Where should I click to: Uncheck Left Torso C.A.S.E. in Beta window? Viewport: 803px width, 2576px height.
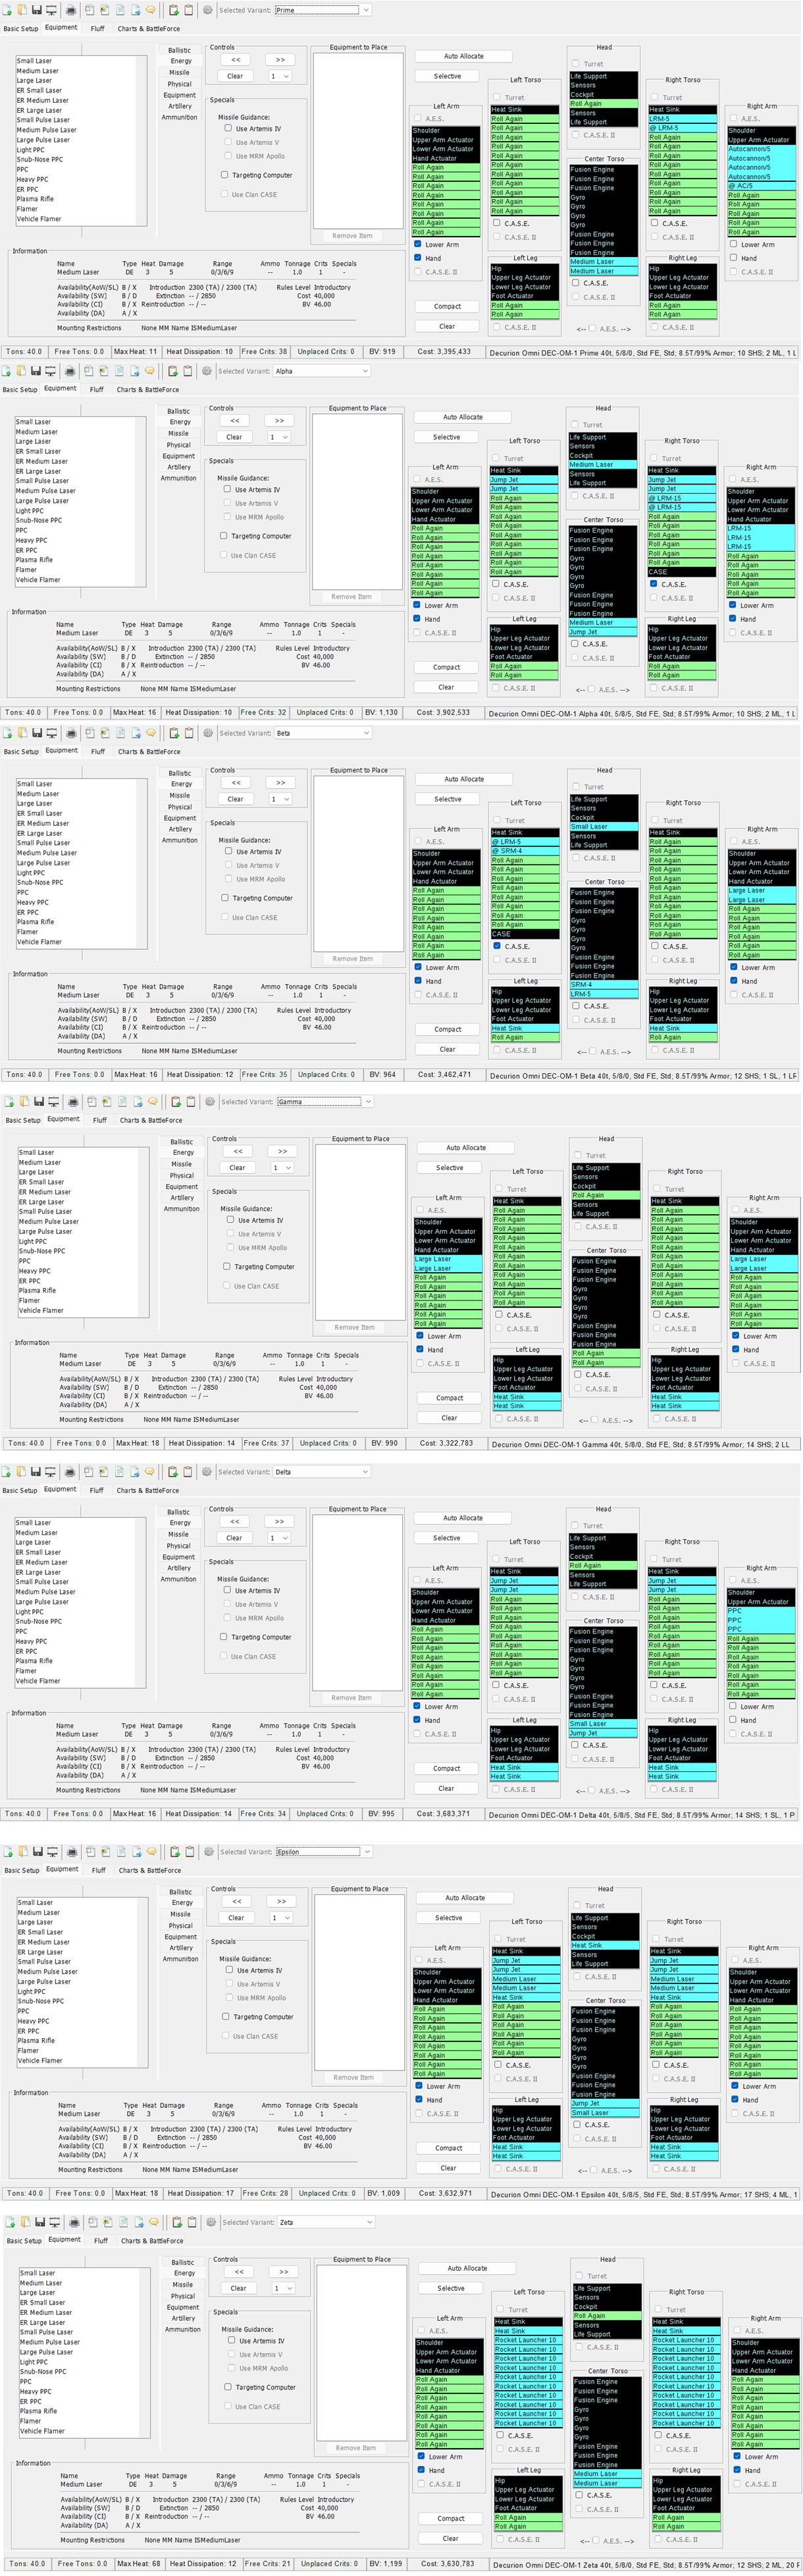tap(496, 946)
